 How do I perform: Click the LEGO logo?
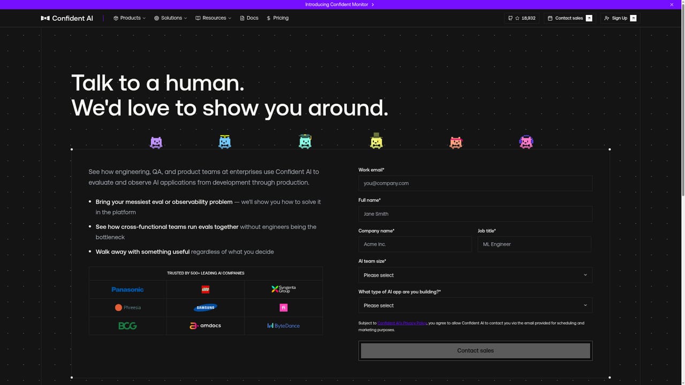205,289
